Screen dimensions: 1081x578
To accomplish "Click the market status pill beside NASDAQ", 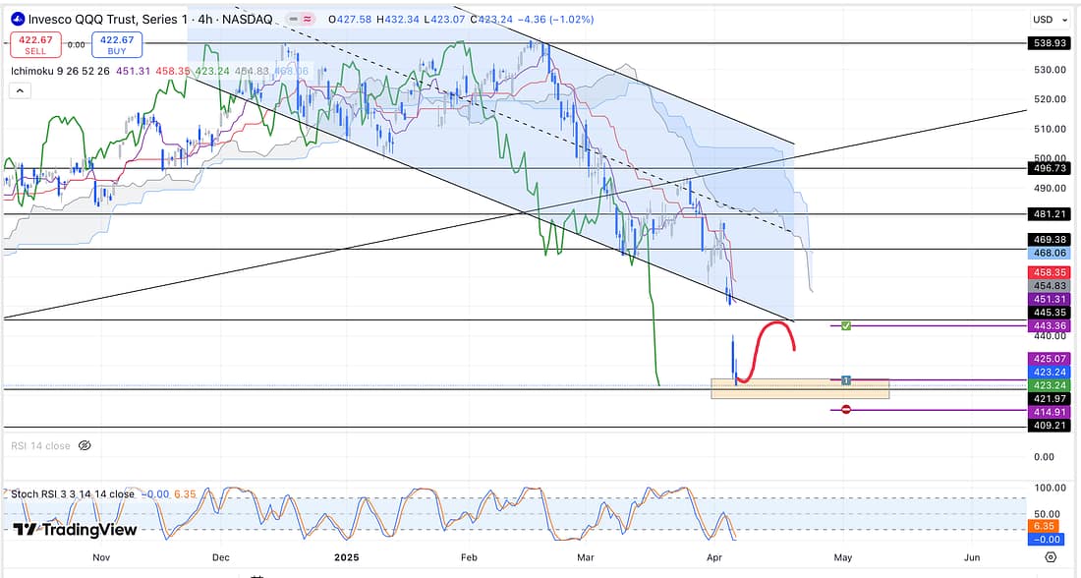I will (299, 20).
